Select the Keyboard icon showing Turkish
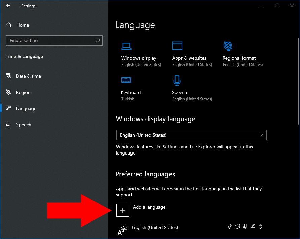 126,80
